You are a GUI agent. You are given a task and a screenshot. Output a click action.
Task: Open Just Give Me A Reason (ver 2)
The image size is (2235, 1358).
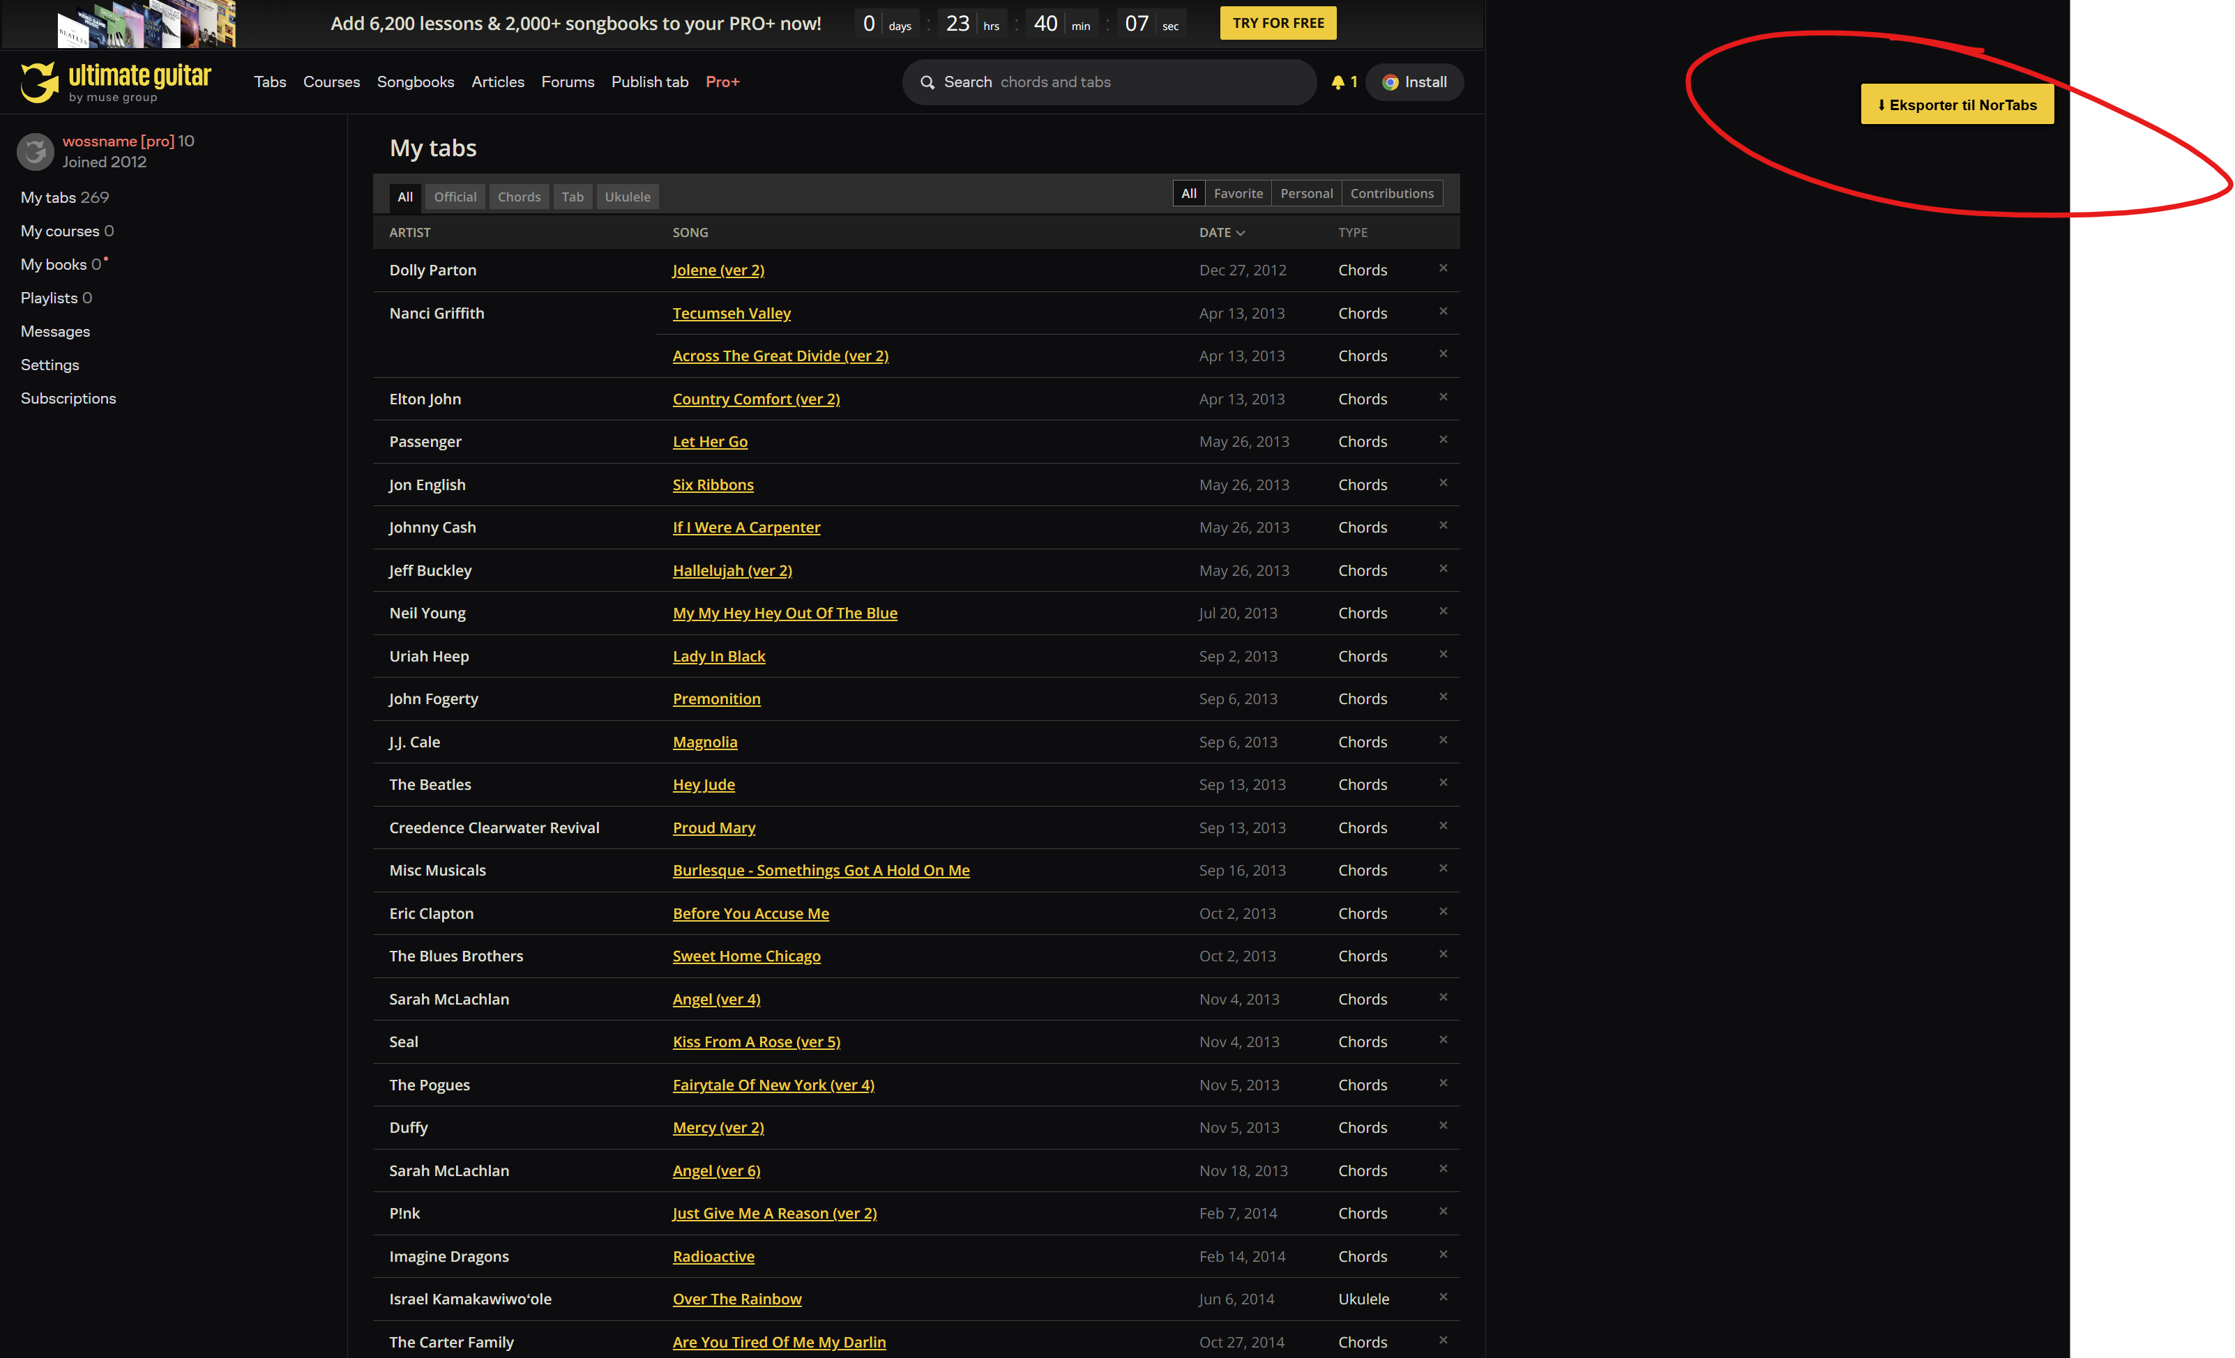point(775,1214)
